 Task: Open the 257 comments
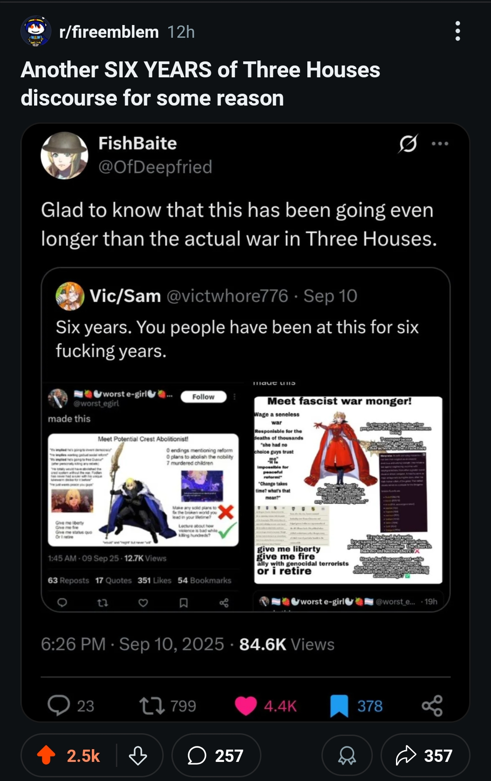point(216,756)
